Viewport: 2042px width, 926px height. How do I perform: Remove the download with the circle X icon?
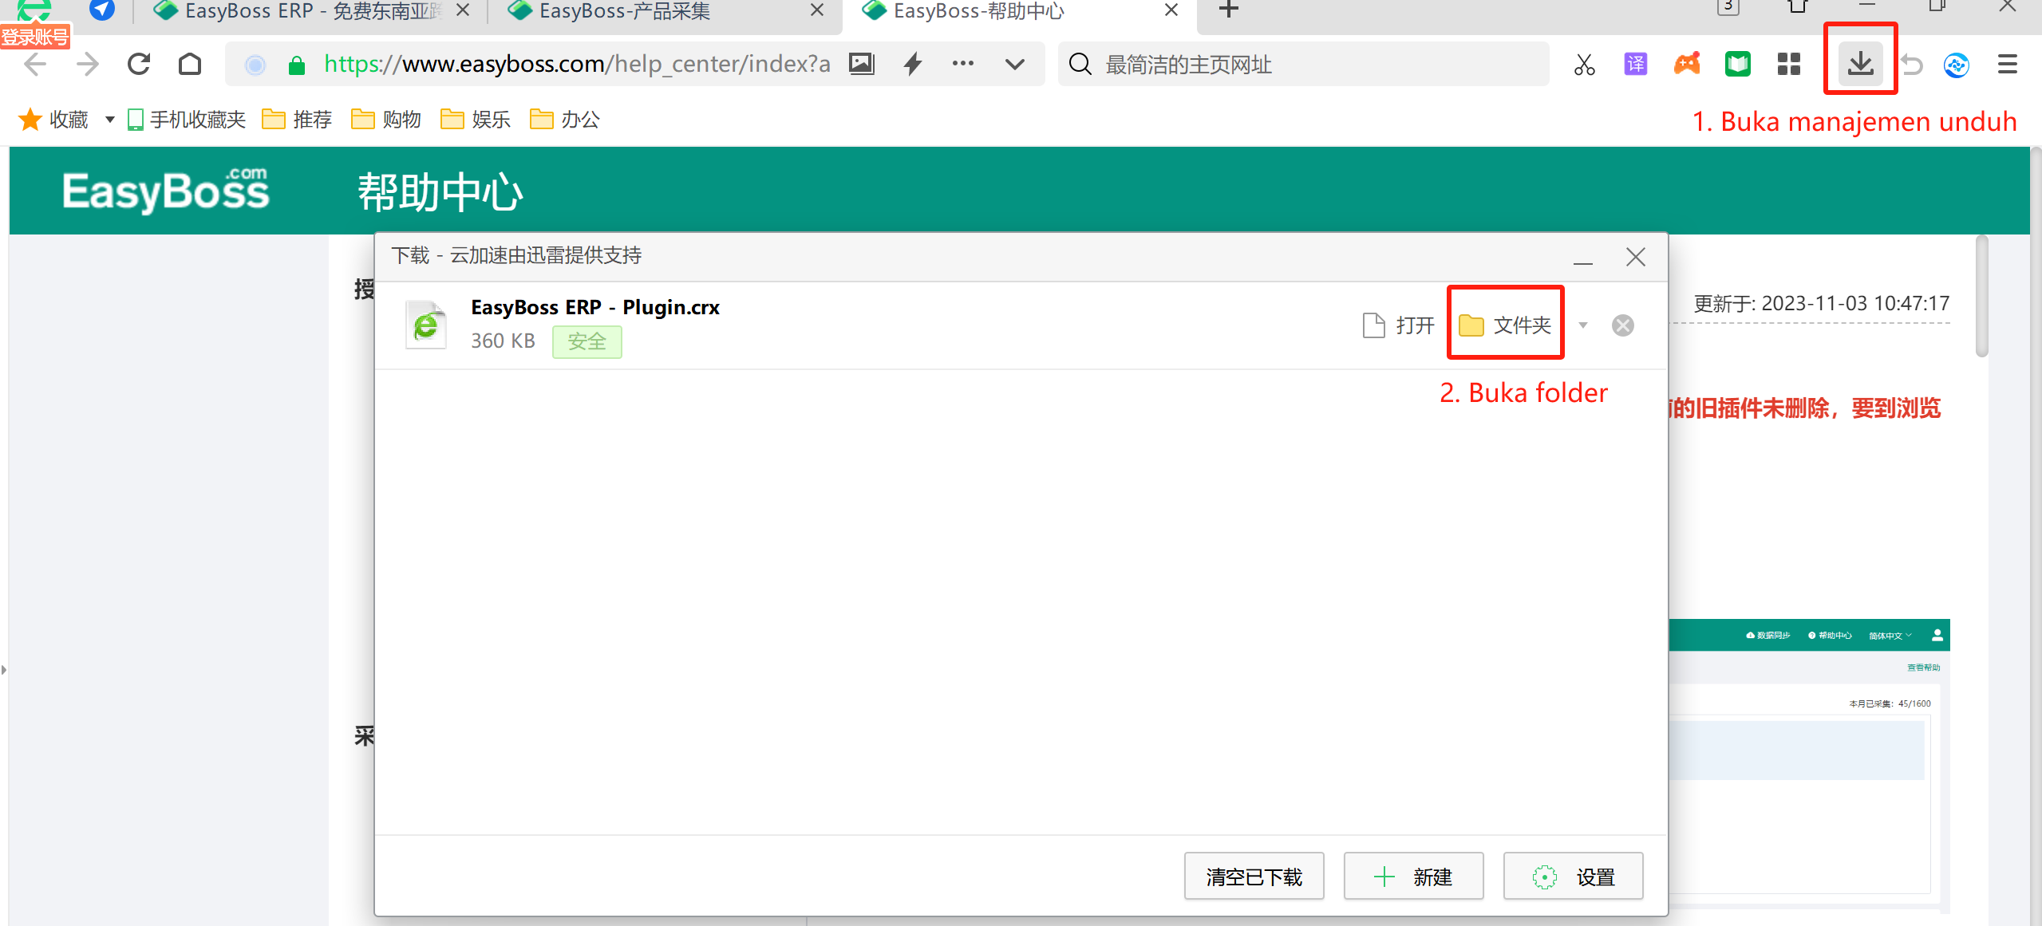tap(1623, 325)
